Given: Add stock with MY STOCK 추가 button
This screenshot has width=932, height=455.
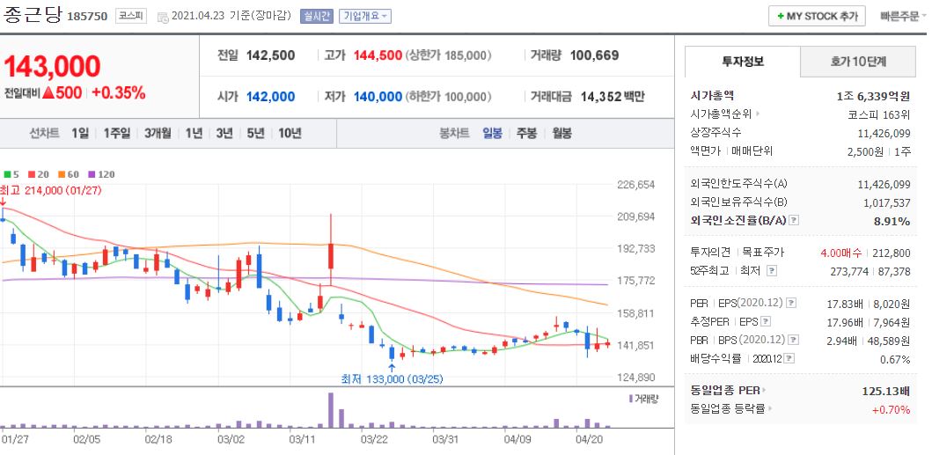Looking at the screenshot, I should (x=817, y=16).
